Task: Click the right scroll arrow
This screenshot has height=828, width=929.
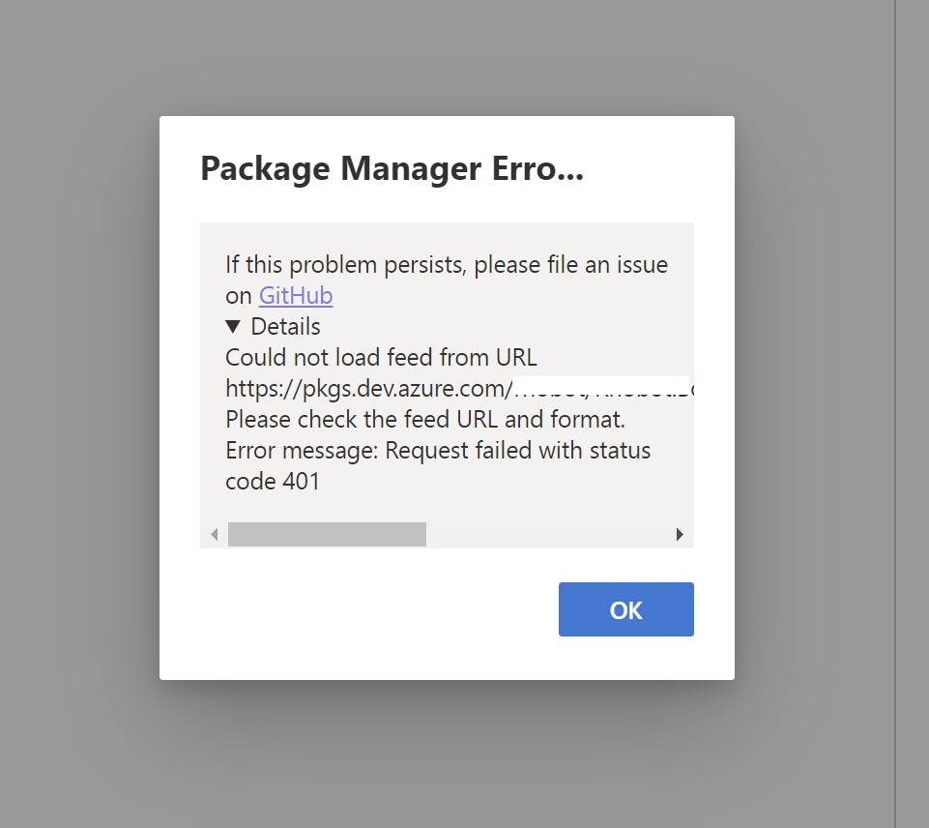Action: 680,533
